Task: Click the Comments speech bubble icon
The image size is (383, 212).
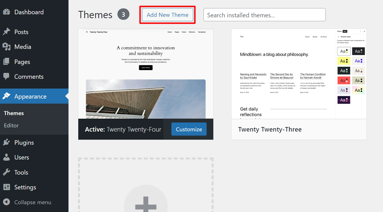Action: click(6, 76)
